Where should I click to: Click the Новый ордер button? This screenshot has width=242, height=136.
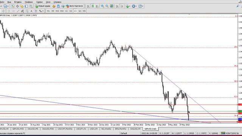(43, 6)
